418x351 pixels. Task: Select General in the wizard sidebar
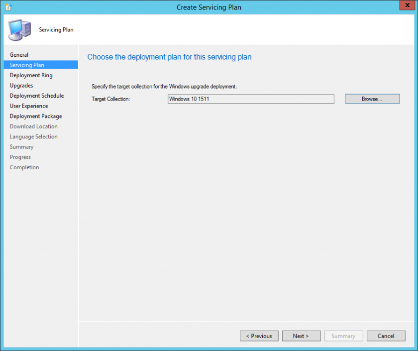click(x=19, y=54)
